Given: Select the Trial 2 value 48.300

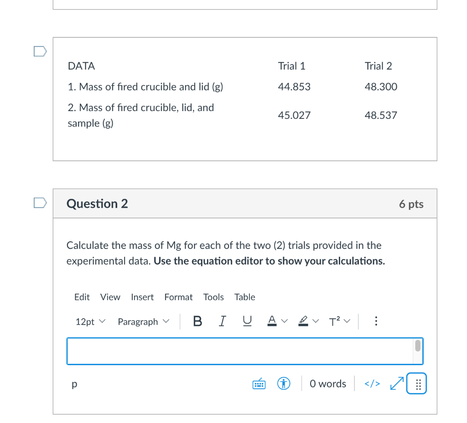Looking at the screenshot, I should [x=381, y=87].
